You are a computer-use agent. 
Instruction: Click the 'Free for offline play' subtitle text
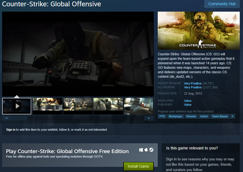pos(54,157)
